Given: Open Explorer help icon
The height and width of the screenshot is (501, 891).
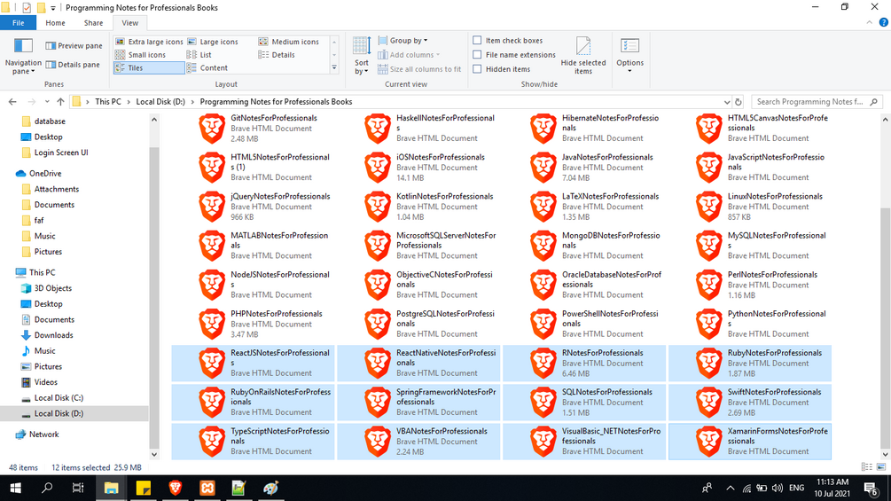Looking at the screenshot, I should pos(883,23).
